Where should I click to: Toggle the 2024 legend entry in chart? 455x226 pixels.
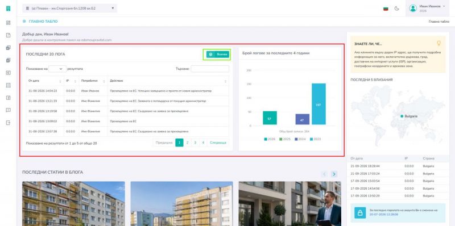[300, 139]
